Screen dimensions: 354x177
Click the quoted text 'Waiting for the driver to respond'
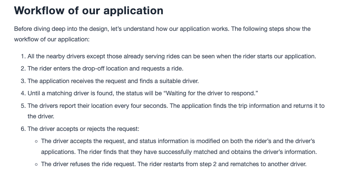(x=212, y=93)
